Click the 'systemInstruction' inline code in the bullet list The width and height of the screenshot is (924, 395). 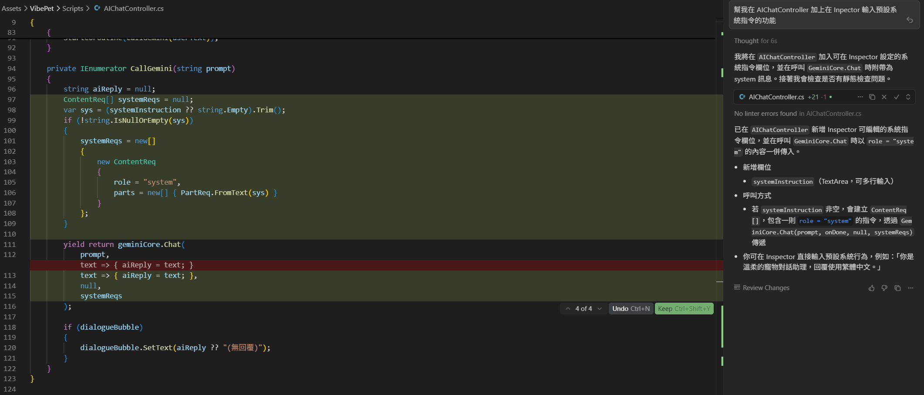pos(783,182)
